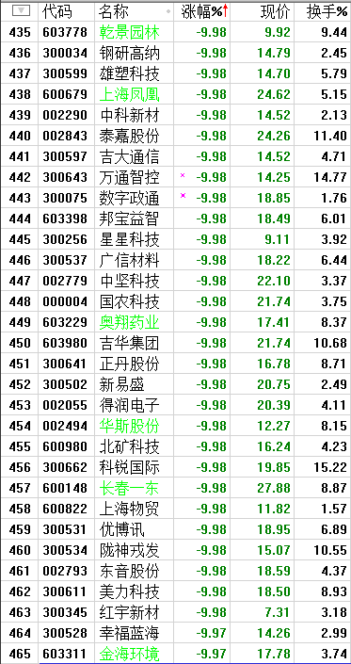Click stock code 600148
Viewport: 351px width, 664px height.
tap(65, 489)
